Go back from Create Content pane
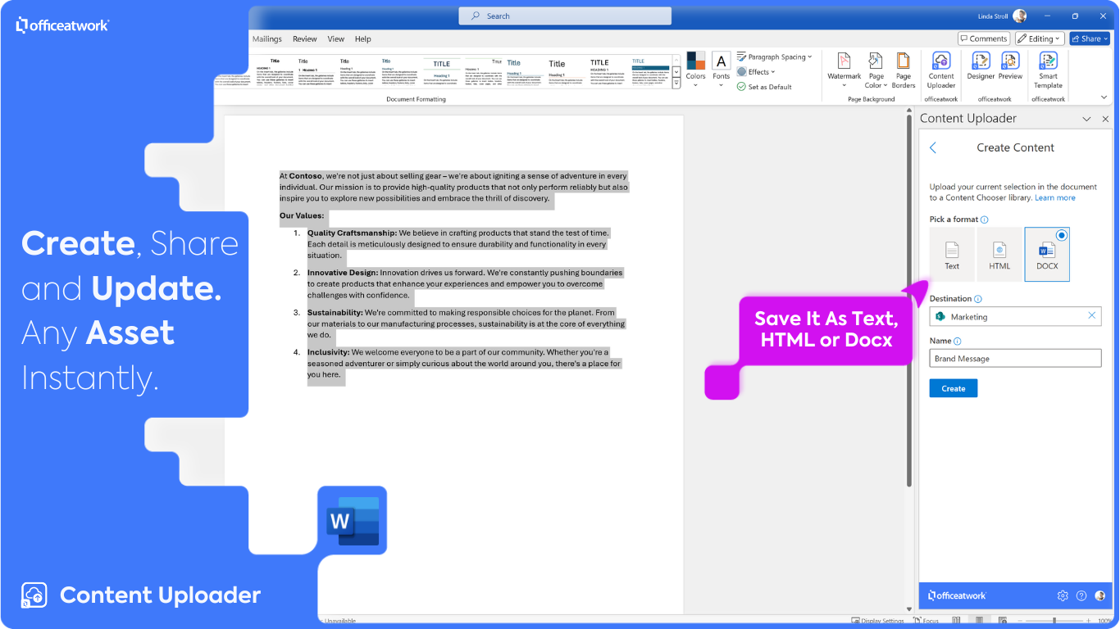Screen dimensions: 1120x629 (x=933, y=147)
